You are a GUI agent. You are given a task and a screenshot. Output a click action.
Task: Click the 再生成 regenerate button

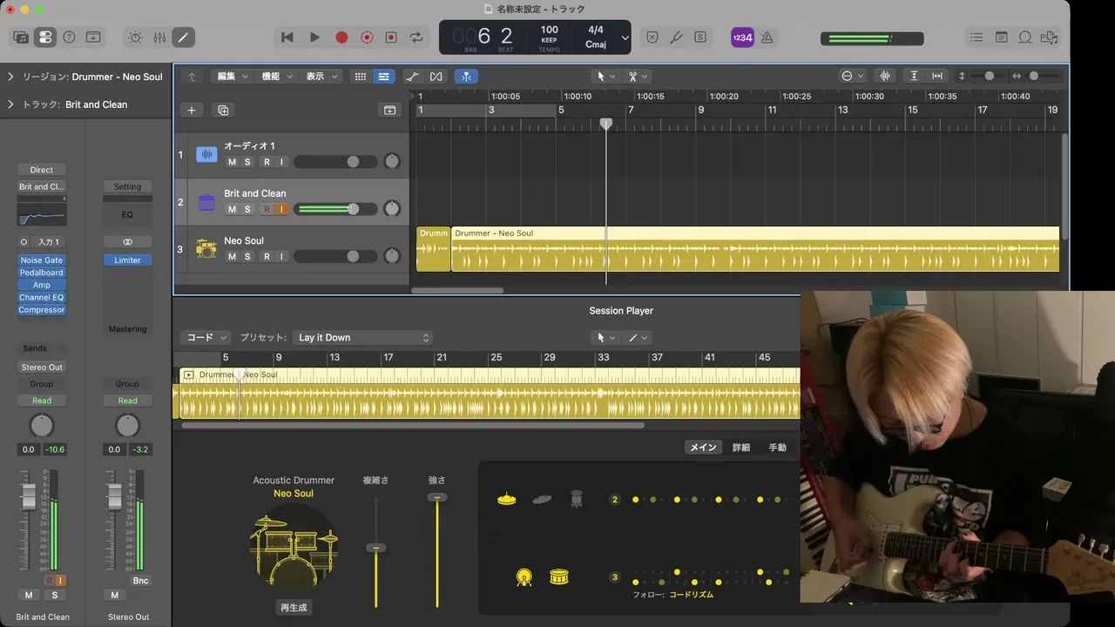pyautogui.click(x=294, y=608)
